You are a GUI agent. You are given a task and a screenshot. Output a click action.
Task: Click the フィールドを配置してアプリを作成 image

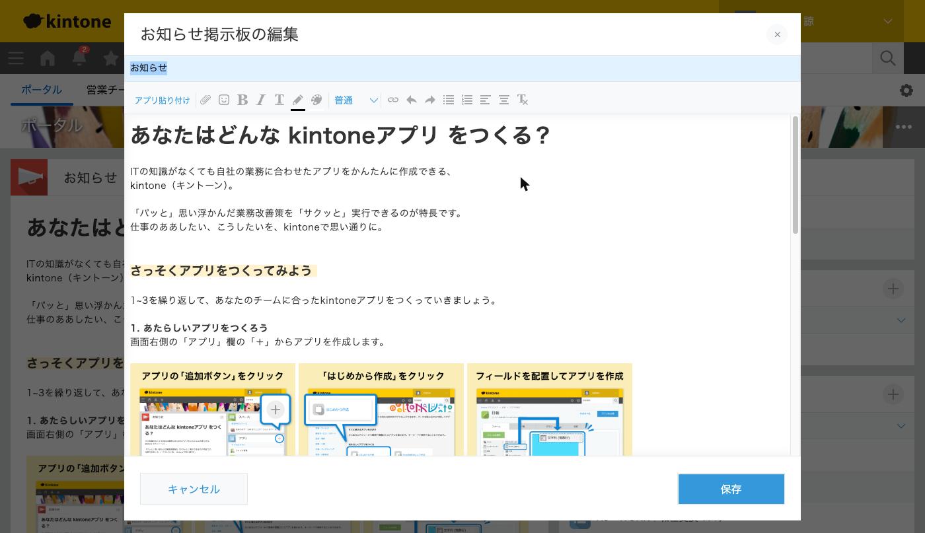pos(550,409)
